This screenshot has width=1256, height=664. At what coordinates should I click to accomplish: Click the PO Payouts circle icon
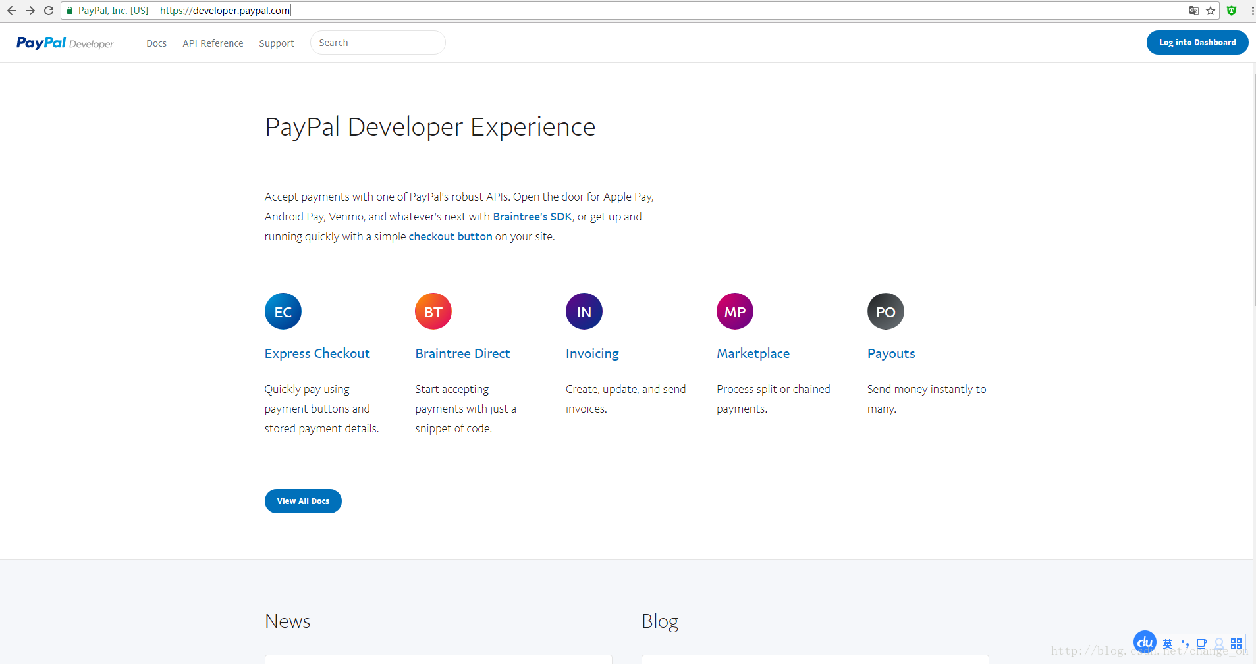pos(886,311)
